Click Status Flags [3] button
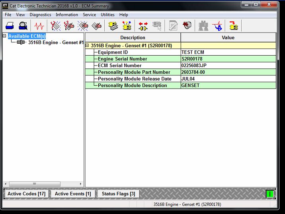The height and width of the screenshot is (214, 285). coord(119,194)
